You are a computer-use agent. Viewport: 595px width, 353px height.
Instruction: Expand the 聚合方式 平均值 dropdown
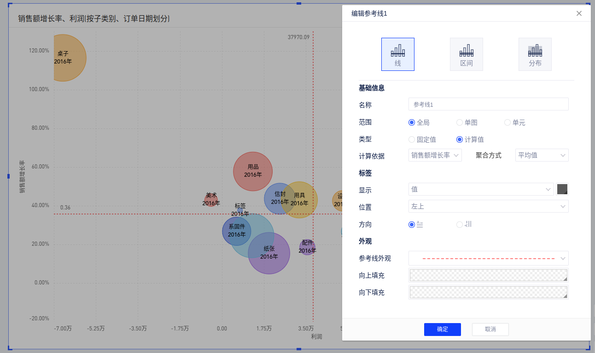pos(542,156)
